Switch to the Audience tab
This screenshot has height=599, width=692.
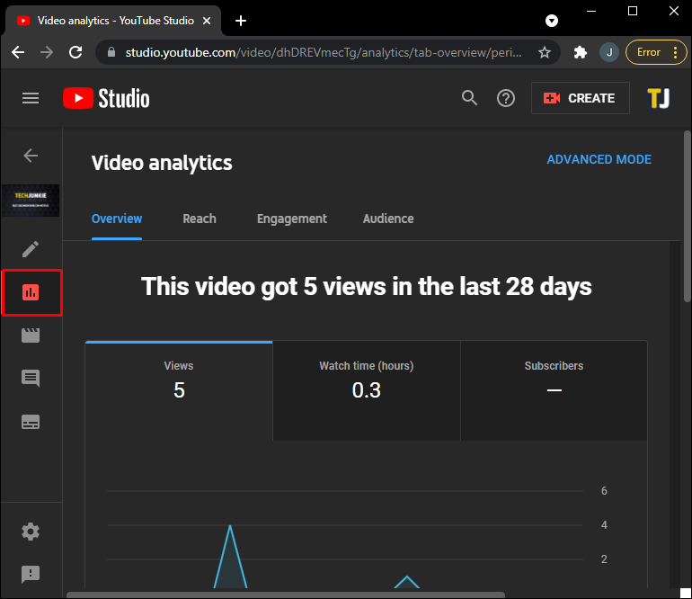coord(388,219)
